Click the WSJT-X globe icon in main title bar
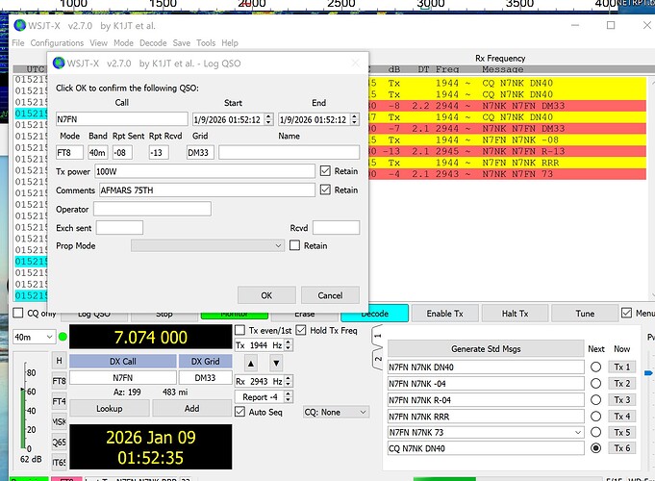The height and width of the screenshot is (481, 655). coord(19,25)
